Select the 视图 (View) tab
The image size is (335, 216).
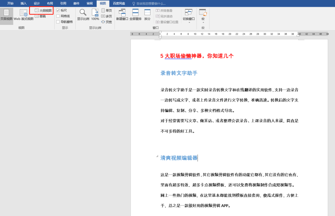(103, 3)
